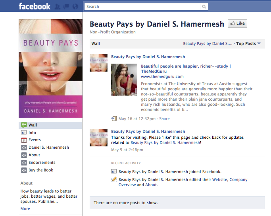Click the search magnifier icon

click(x=204, y=7)
